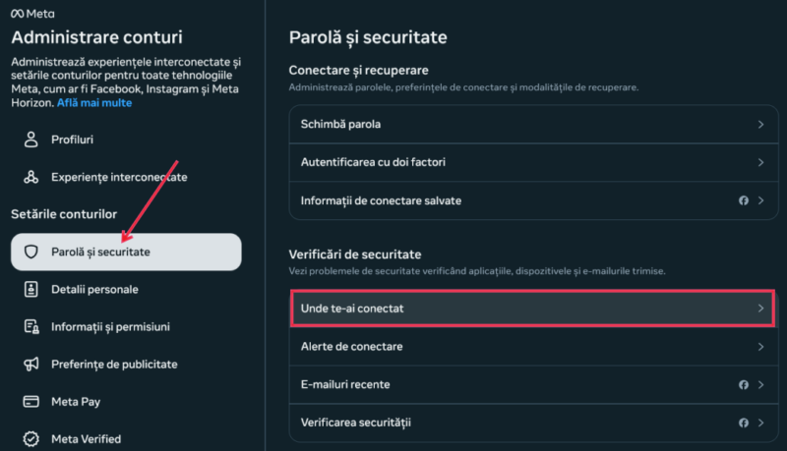Select Preferințe de publicitate menu item

[114, 365]
